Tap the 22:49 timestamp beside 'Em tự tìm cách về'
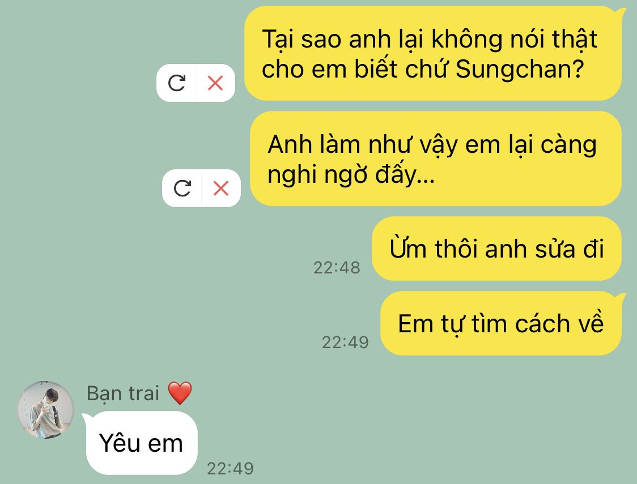Screen dimensions: 637x484 tap(345, 342)
